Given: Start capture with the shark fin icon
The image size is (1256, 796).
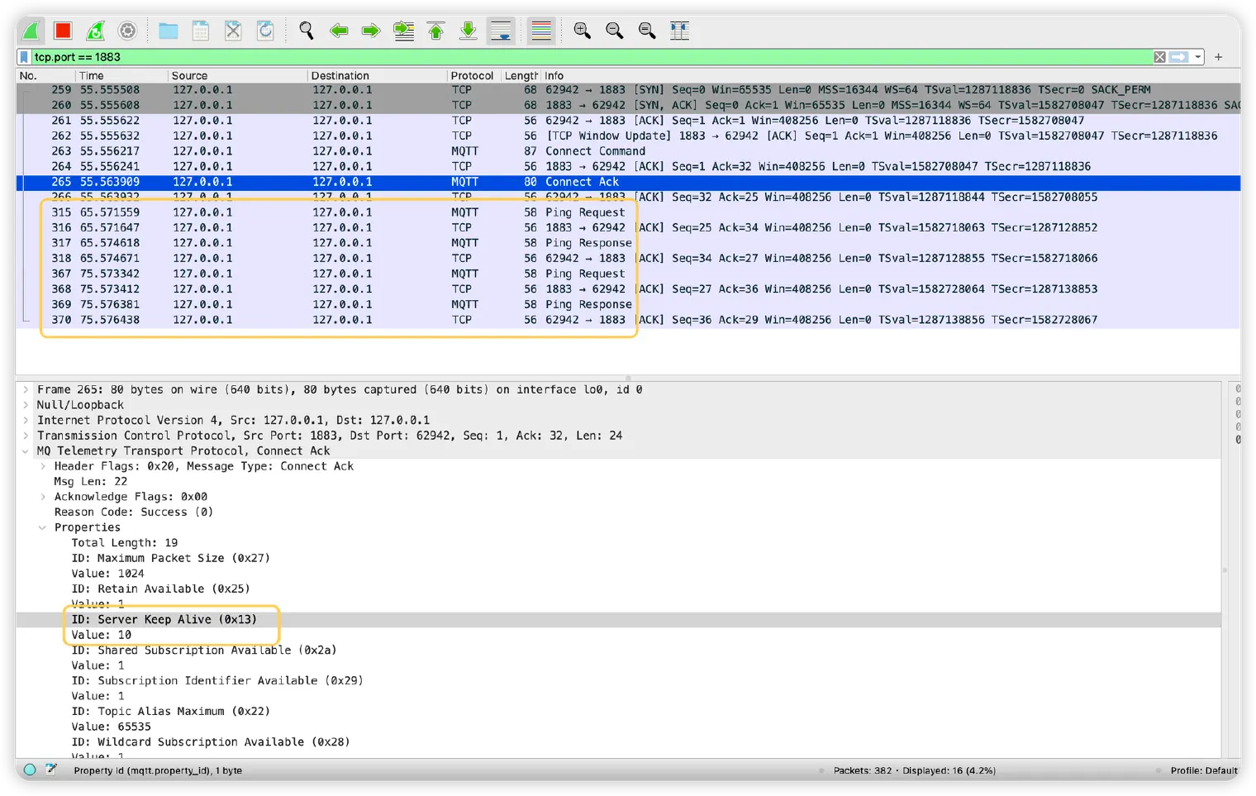Looking at the screenshot, I should pos(31,31).
